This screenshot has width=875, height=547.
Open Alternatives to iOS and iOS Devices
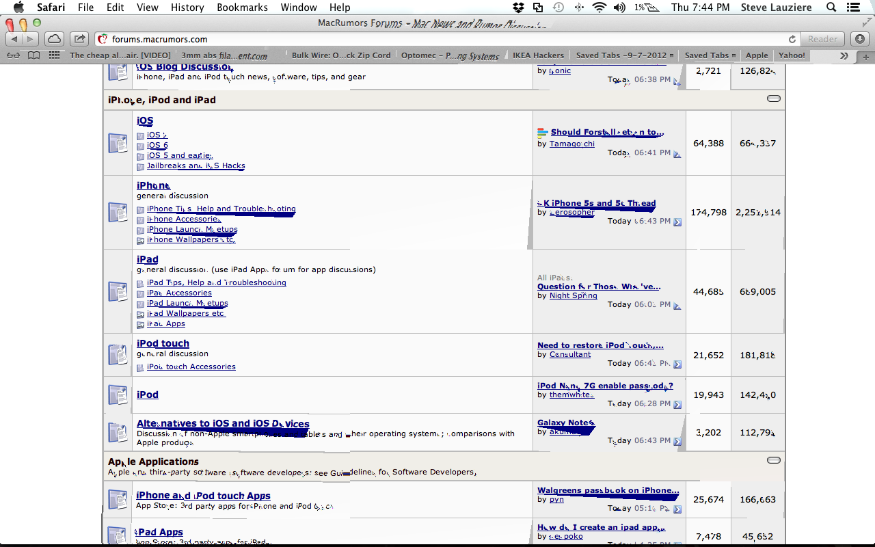223,424
